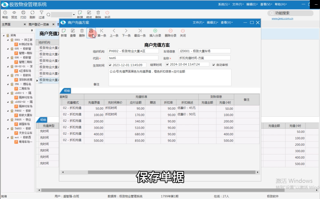Toggle the 自动审核 checkbox
The width and height of the screenshot is (320, 199).
[213, 65]
